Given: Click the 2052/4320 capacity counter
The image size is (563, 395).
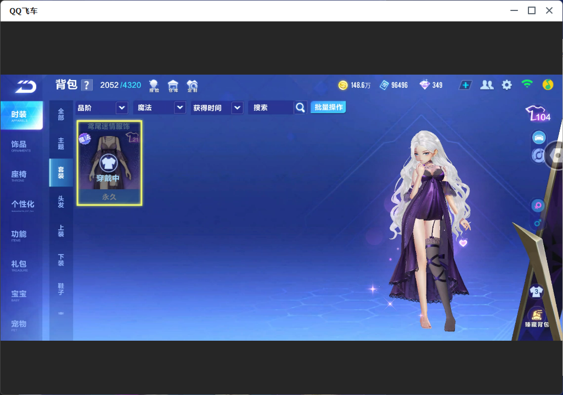Looking at the screenshot, I should pos(121,85).
